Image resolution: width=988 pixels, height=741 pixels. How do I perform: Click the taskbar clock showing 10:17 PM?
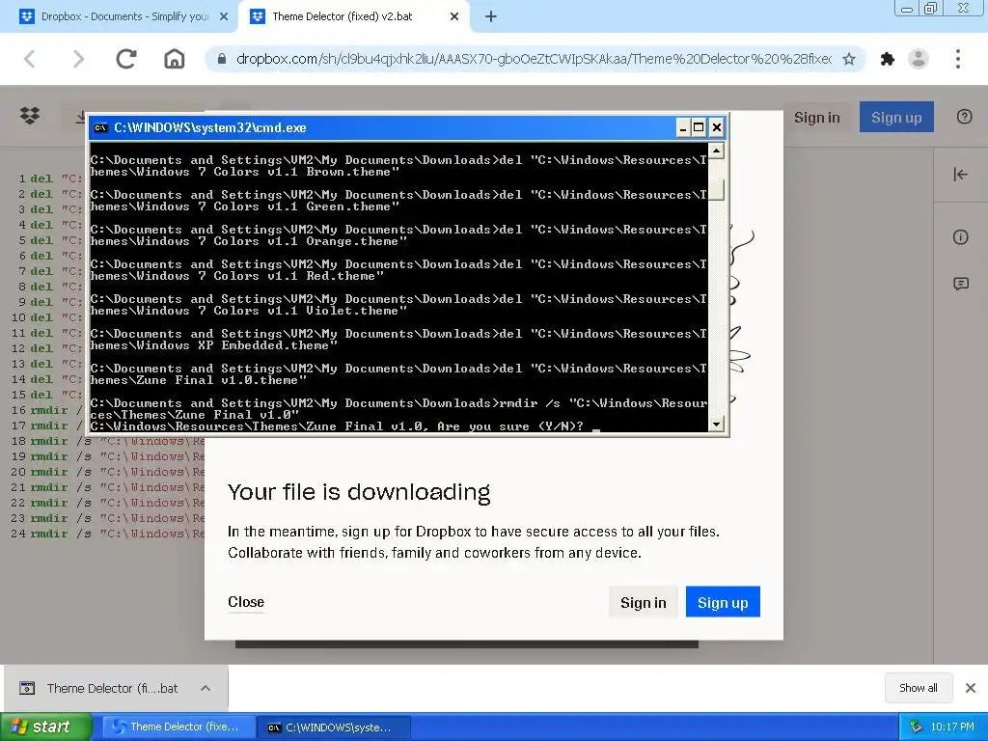(x=951, y=727)
